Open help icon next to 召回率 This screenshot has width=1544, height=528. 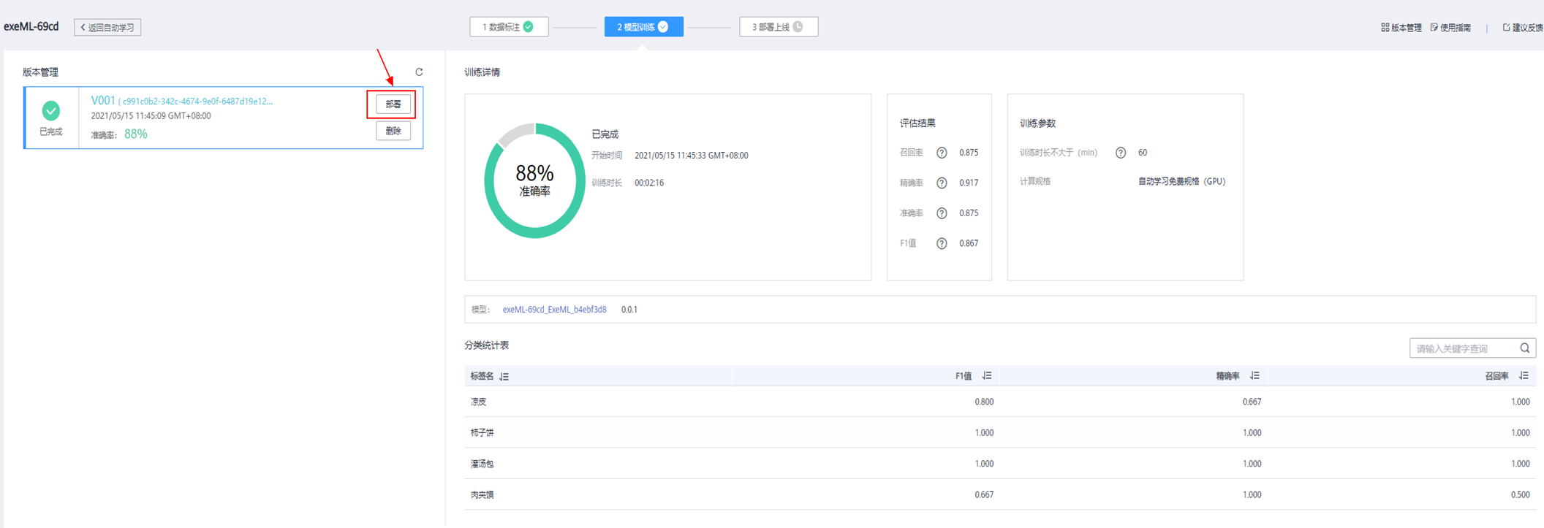click(942, 153)
